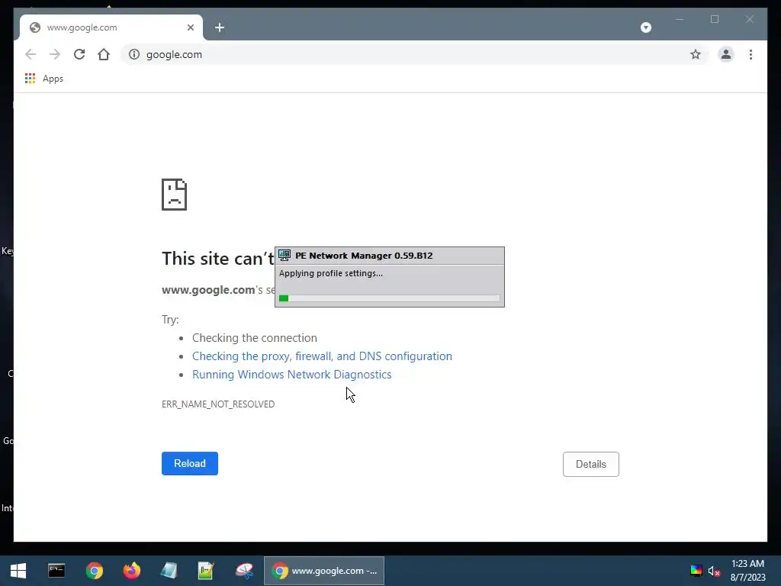Close the www.google.com tab
Viewport: 781px width, 586px height.
[190, 27]
